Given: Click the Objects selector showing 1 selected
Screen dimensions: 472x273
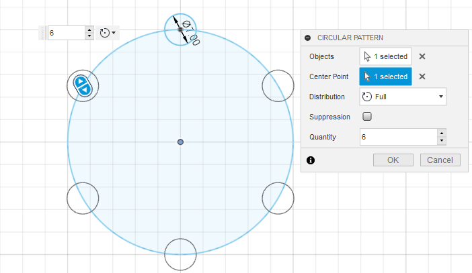Looking at the screenshot, I should click(x=385, y=56).
